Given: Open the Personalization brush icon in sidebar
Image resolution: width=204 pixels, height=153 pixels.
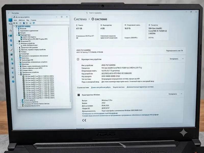Looking at the screenshot, I should pos(11,50).
